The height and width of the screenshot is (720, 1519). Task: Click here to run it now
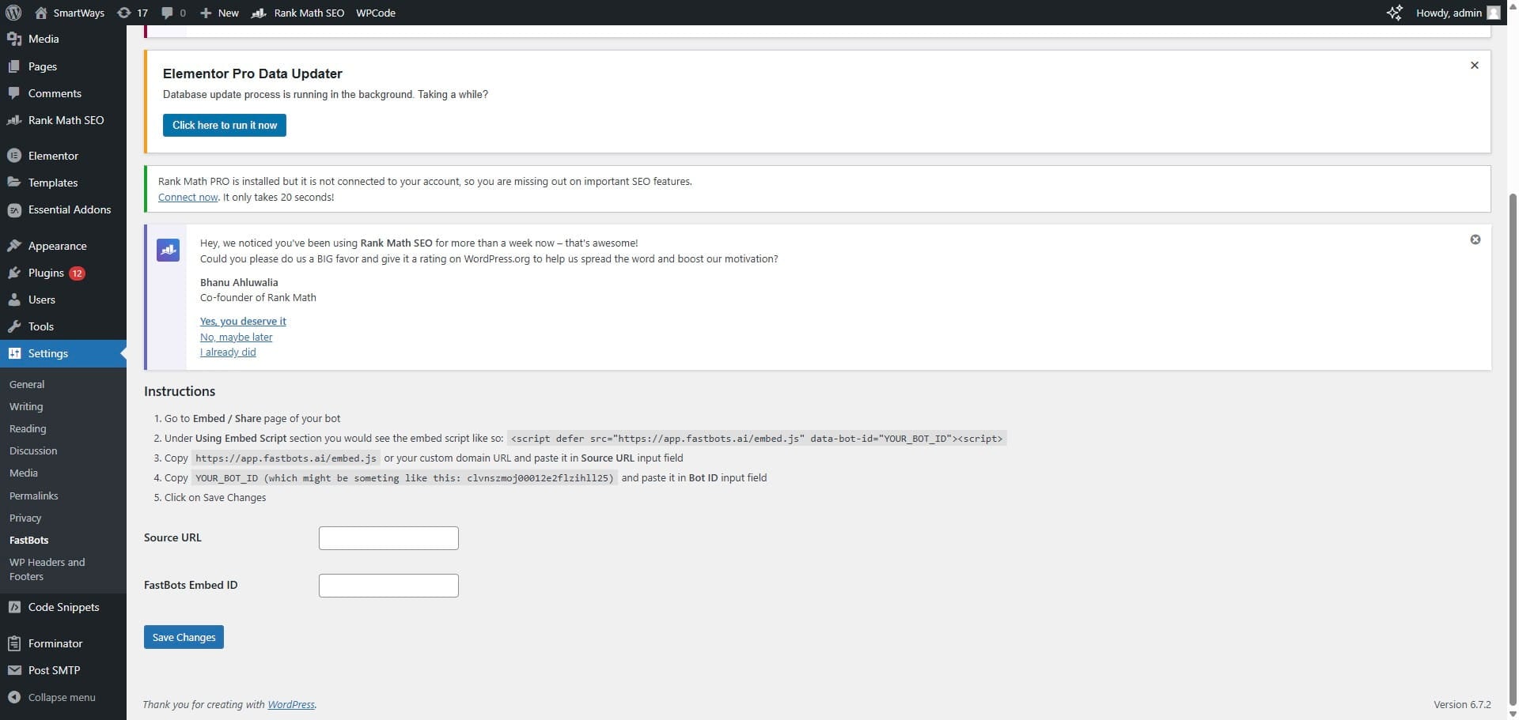pos(224,125)
